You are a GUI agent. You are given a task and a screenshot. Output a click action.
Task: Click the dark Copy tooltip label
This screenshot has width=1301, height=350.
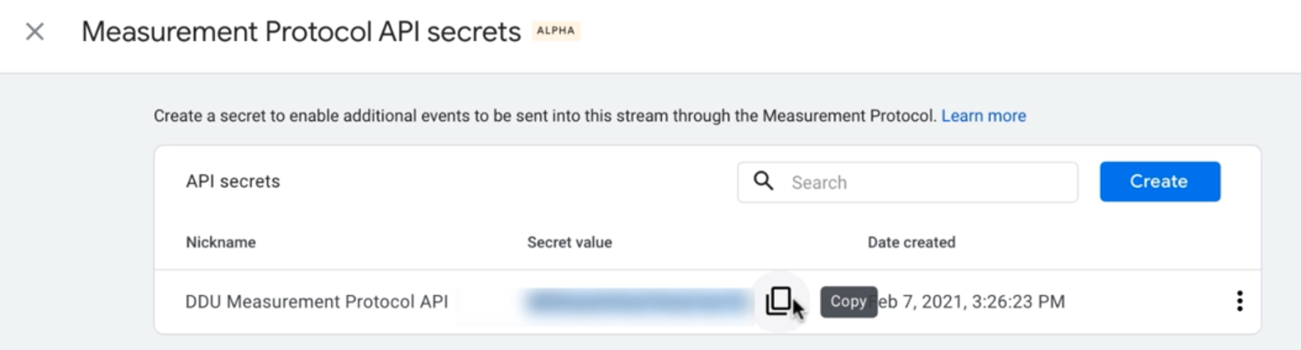tap(848, 302)
